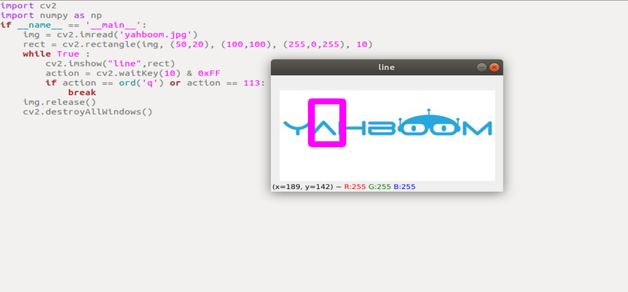Click the img.release() line
Viewport: 628px width, 292px height.
pos(60,102)
